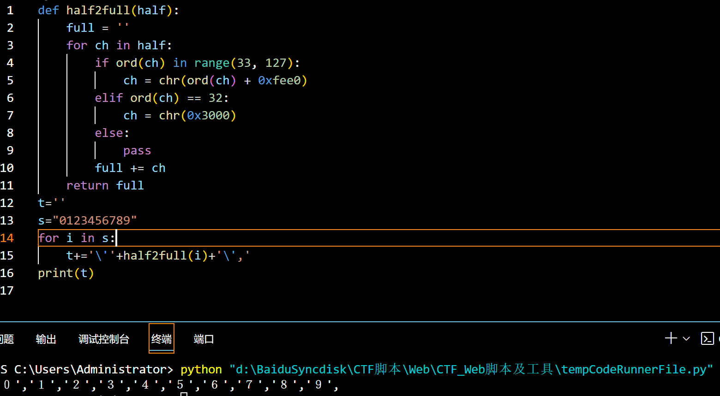Click the half2full(i) call on line 15
720x396 pixels.
tap(166, 255)
